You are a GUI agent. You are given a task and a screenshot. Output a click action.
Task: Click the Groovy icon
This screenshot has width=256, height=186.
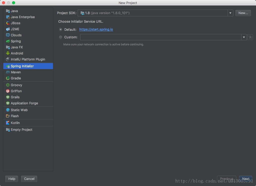(8, 85)
